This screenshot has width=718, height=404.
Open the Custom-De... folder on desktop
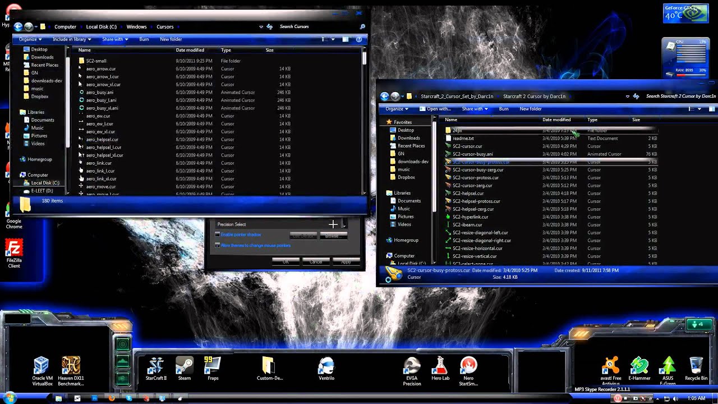pyautogui.click(x=270, y=368)
